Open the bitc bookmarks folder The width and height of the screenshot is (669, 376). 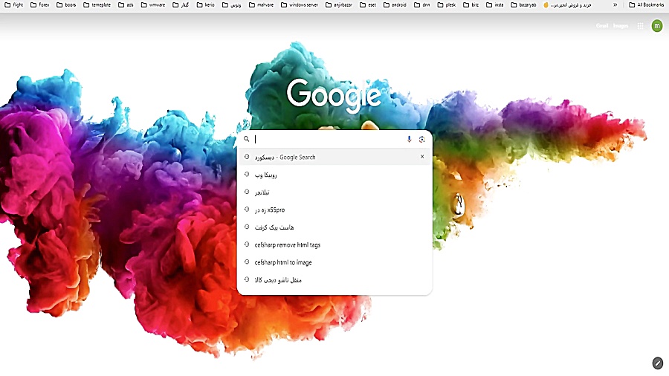[471, 5]
